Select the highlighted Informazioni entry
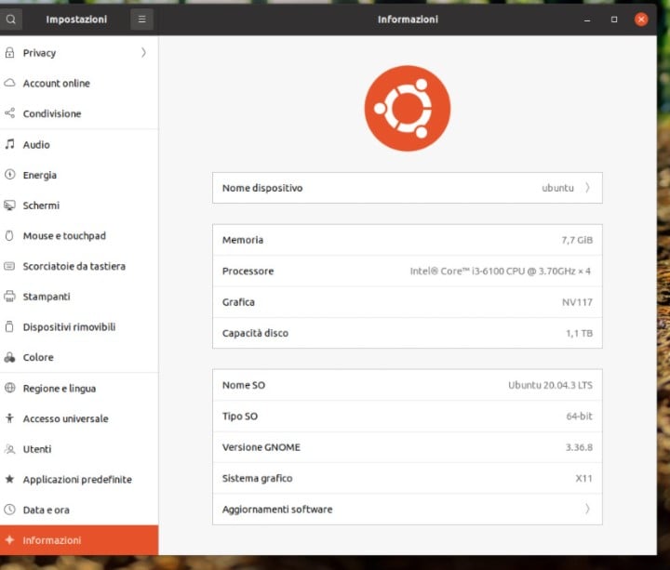 tap(79, 540)
